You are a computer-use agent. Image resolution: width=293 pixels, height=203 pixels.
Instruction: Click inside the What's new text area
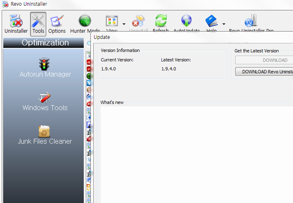197,155
